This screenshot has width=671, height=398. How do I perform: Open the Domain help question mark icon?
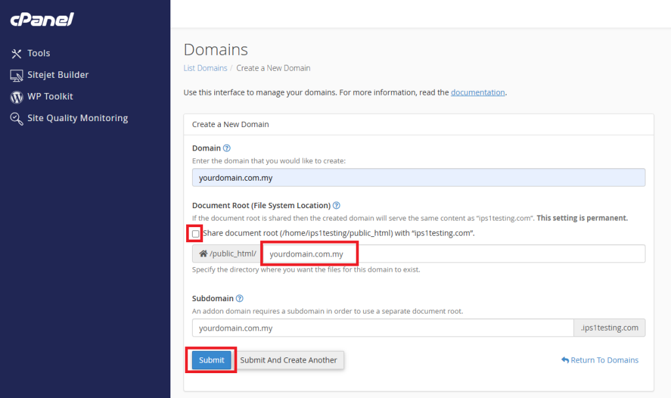tap(226, 148)
